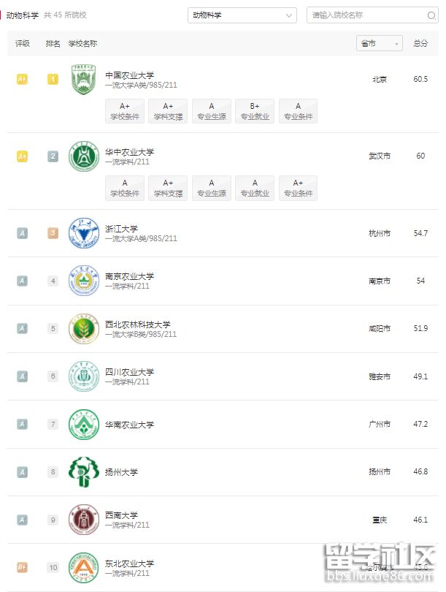Click the 评级 column header

(x=23, y=44)
